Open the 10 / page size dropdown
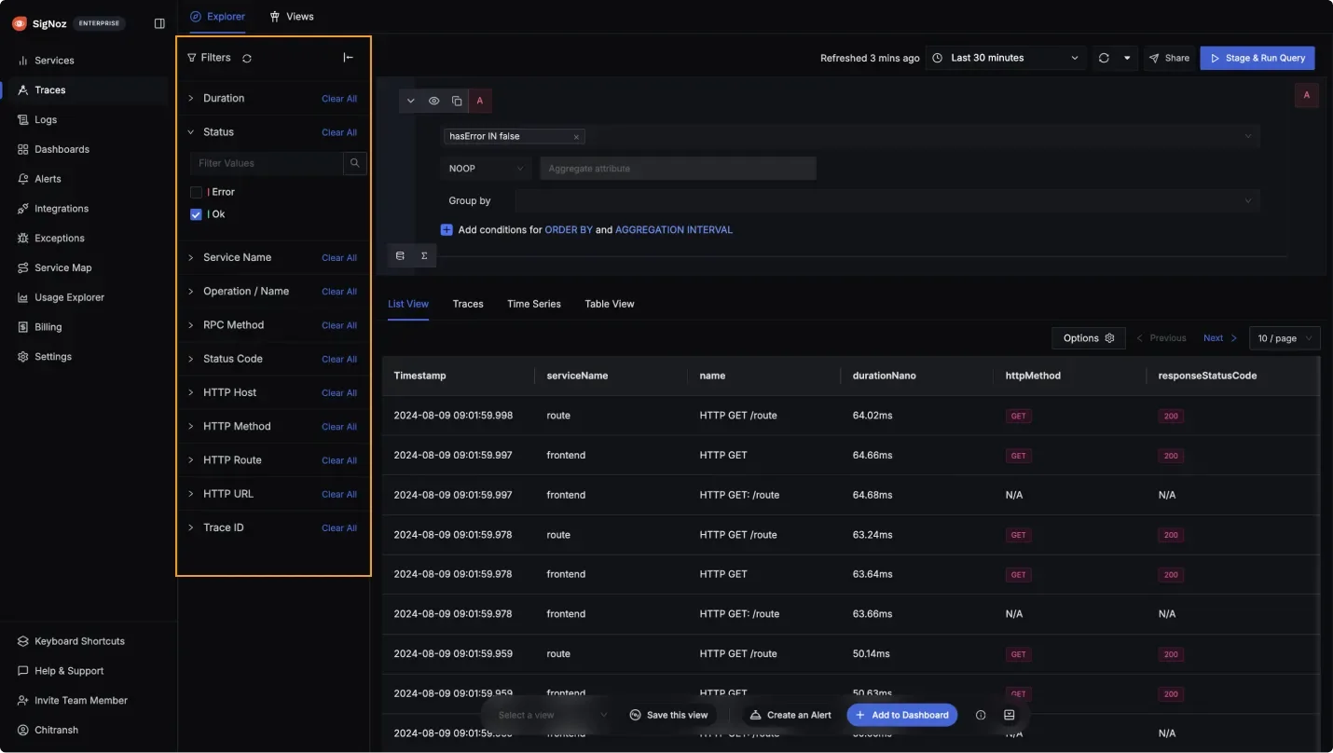The image size is (1333, 753). click(1284, 338)
